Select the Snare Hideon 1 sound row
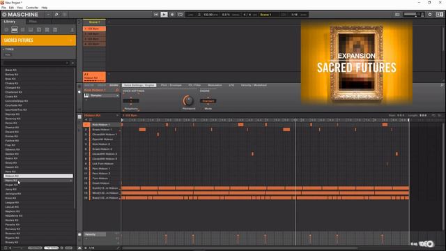This screenshot has width=446, height=251. tap(102, 130)
